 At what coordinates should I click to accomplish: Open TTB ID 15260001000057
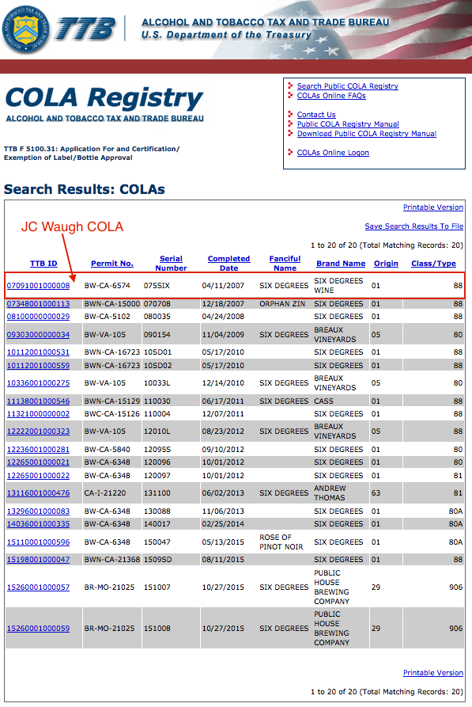coord(38,587)
